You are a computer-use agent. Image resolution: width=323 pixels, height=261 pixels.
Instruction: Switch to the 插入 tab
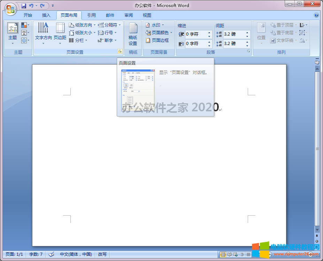click(46, 15)
